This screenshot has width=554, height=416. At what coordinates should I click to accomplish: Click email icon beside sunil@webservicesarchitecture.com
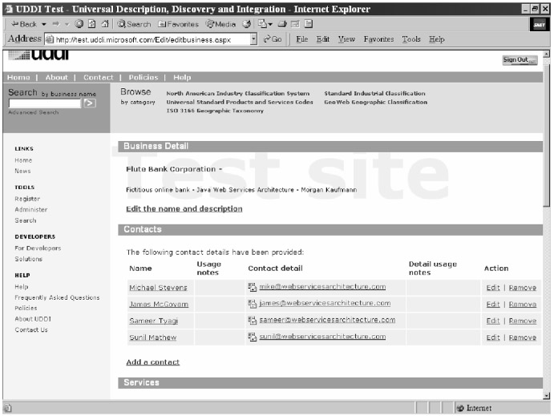252,337
